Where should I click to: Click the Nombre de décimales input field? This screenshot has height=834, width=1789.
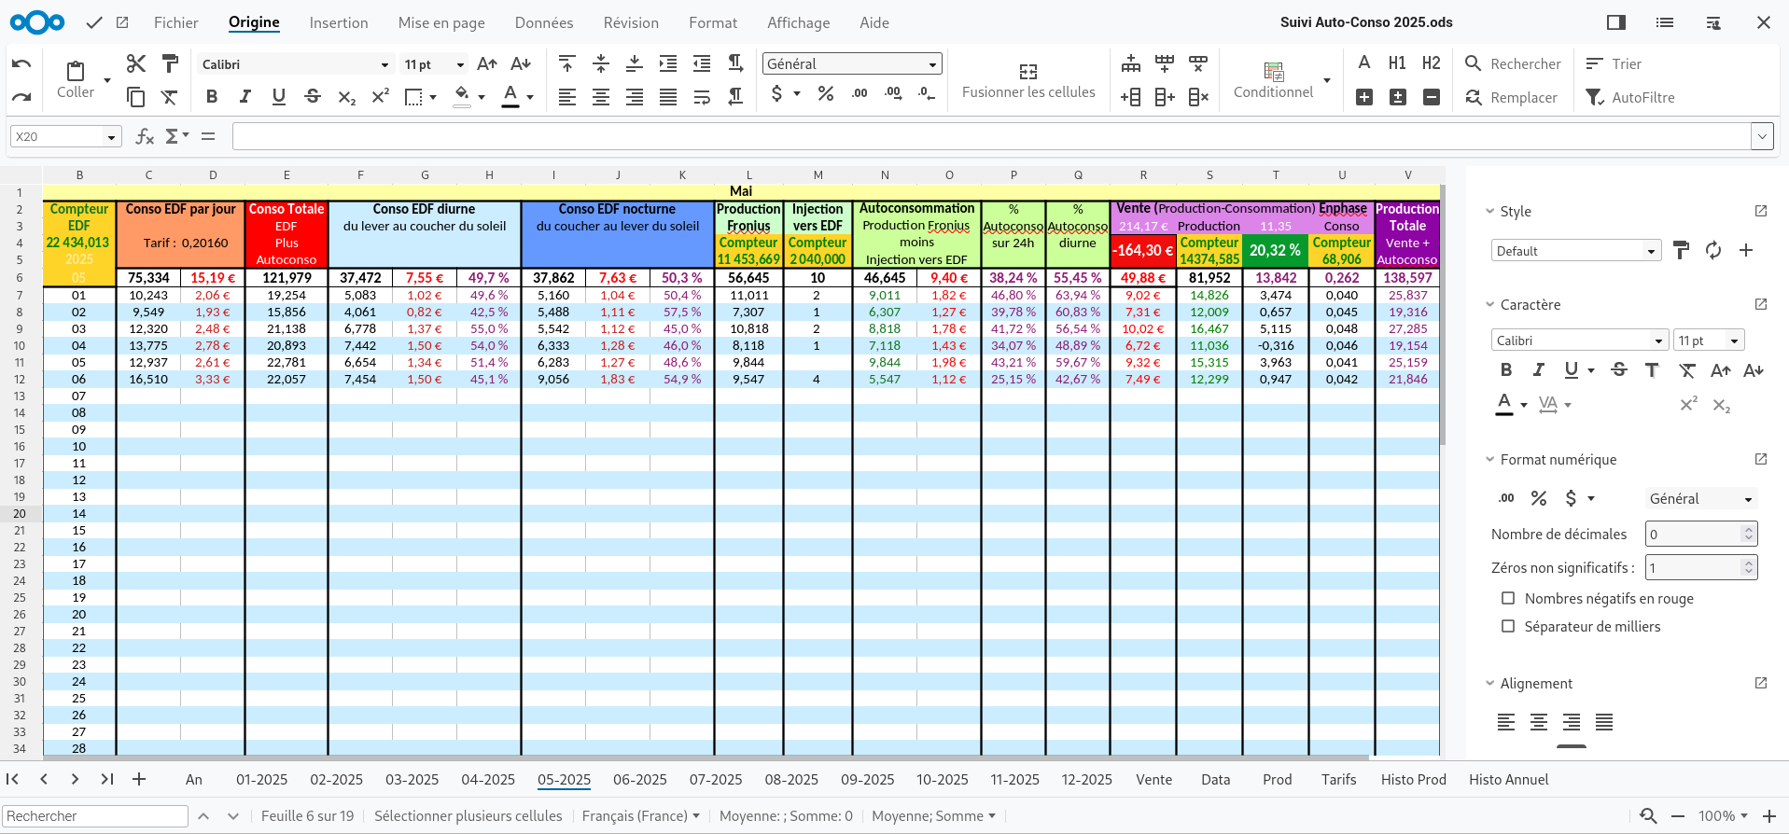tap(1693, 534)
